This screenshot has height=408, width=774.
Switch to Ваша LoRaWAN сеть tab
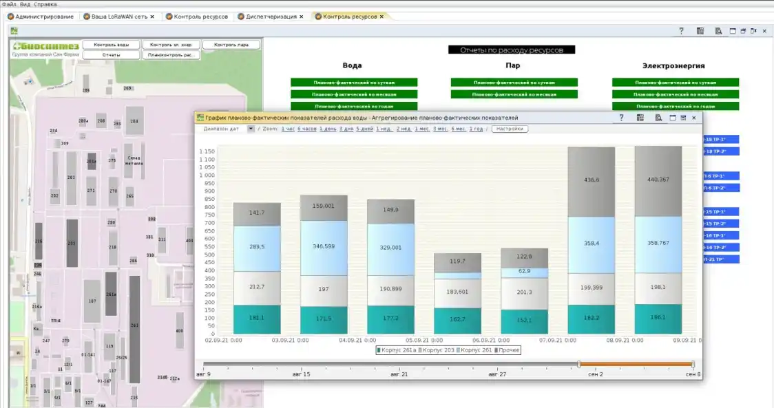118,17
